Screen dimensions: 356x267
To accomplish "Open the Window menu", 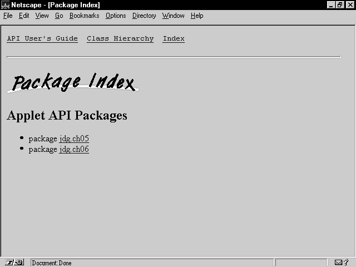I will pos(173,16).
